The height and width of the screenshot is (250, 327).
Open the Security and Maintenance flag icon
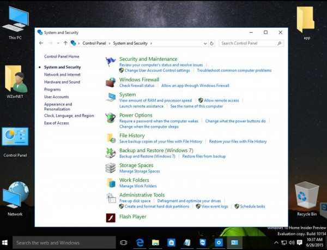[x=111, y=62]
